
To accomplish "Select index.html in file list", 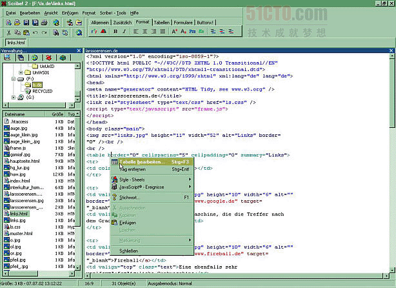I will tap(20, 181).
